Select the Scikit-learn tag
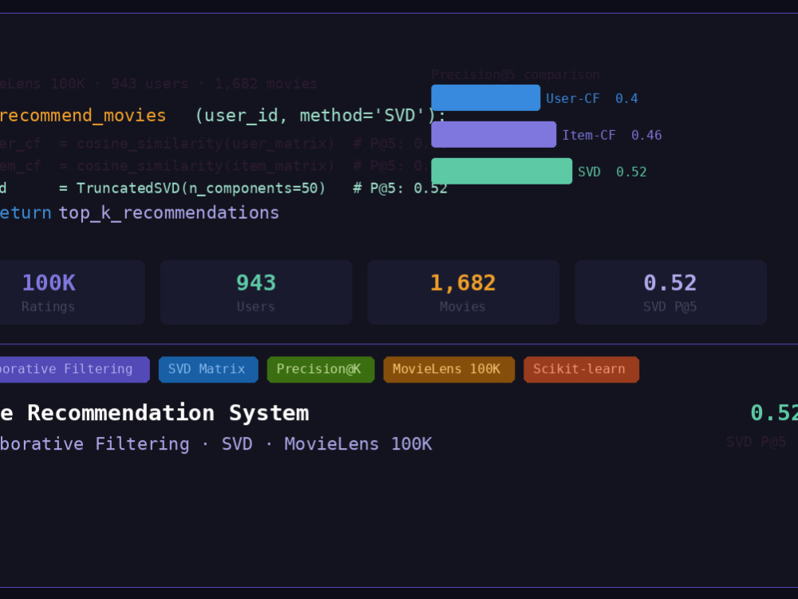 [581, 369]
